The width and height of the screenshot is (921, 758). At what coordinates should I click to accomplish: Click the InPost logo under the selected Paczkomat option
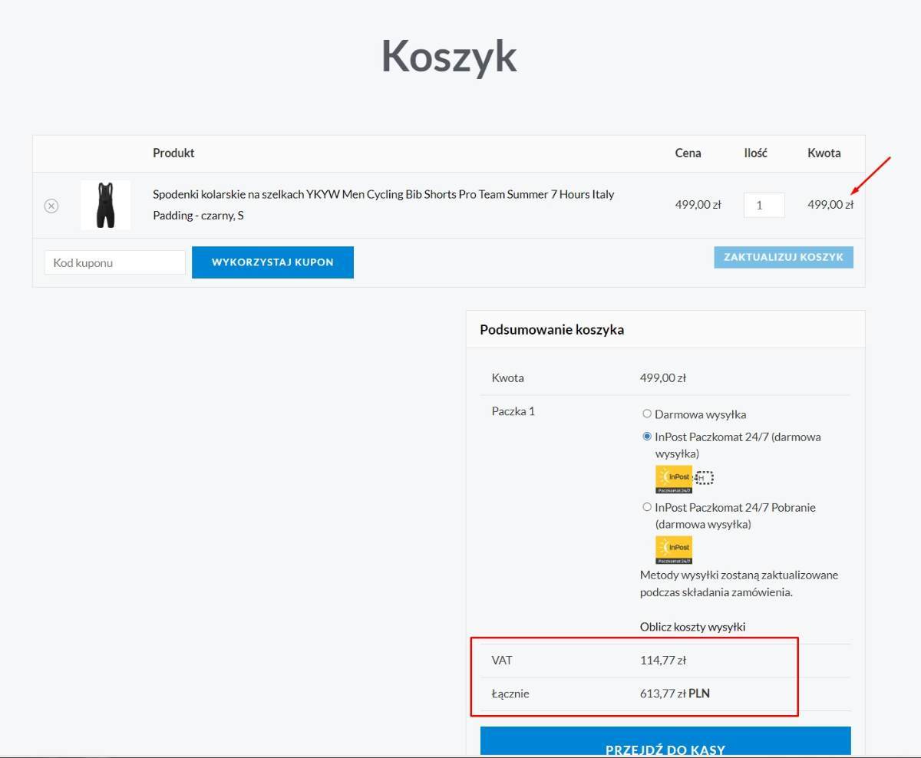pyautogui.click(x=673, y=479)
